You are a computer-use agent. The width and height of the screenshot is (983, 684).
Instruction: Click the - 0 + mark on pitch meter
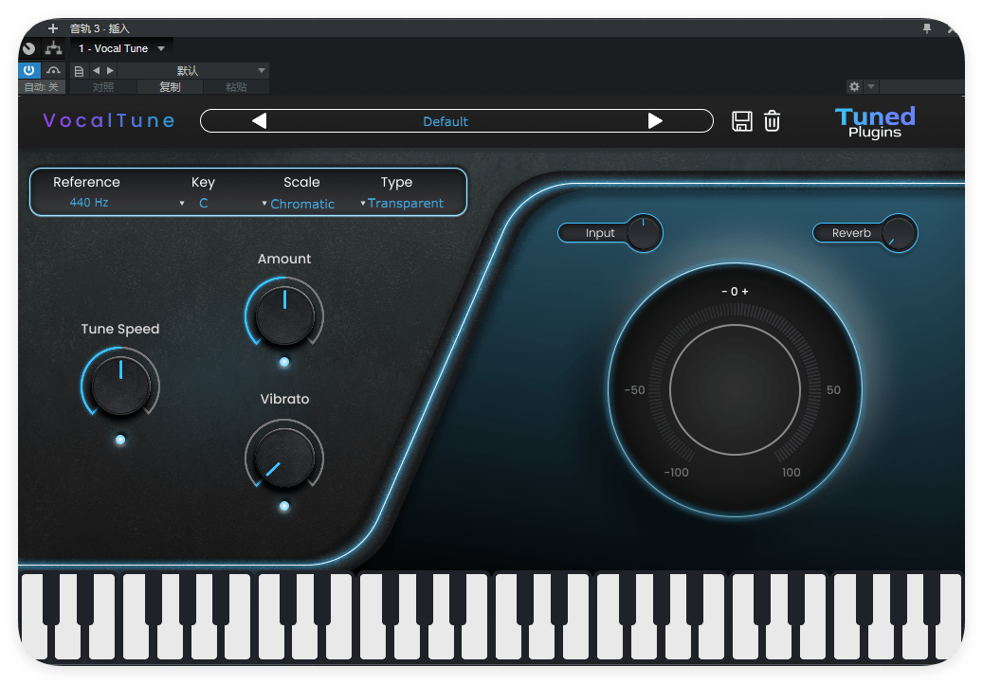(735, 291)
